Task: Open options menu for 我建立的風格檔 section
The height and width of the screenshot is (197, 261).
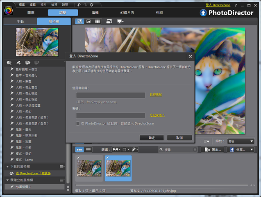Action: point(62,180)
